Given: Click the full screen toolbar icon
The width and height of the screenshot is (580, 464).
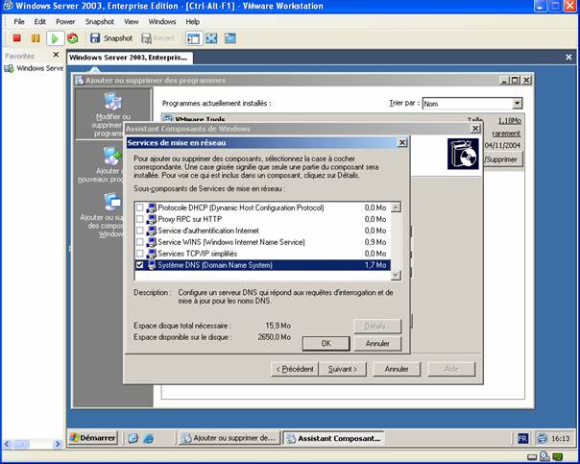Looking at the screenshot, I should coord(211,38).
